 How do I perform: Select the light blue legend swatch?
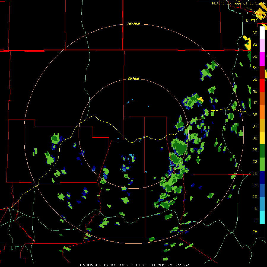coord(262,204)
